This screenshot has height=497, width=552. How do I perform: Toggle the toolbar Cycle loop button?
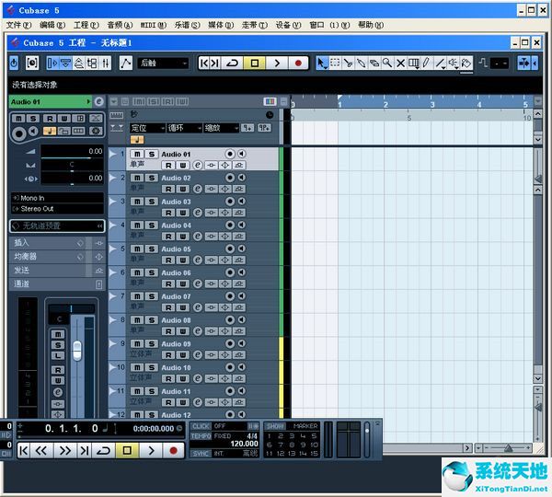pos(232,64)
